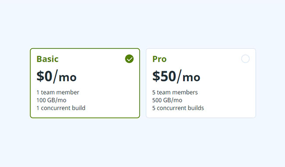Click the '1 concurrent build' text
Viewport: 285px width, 167px height.
pyautogui.click(x=61, y=108)
